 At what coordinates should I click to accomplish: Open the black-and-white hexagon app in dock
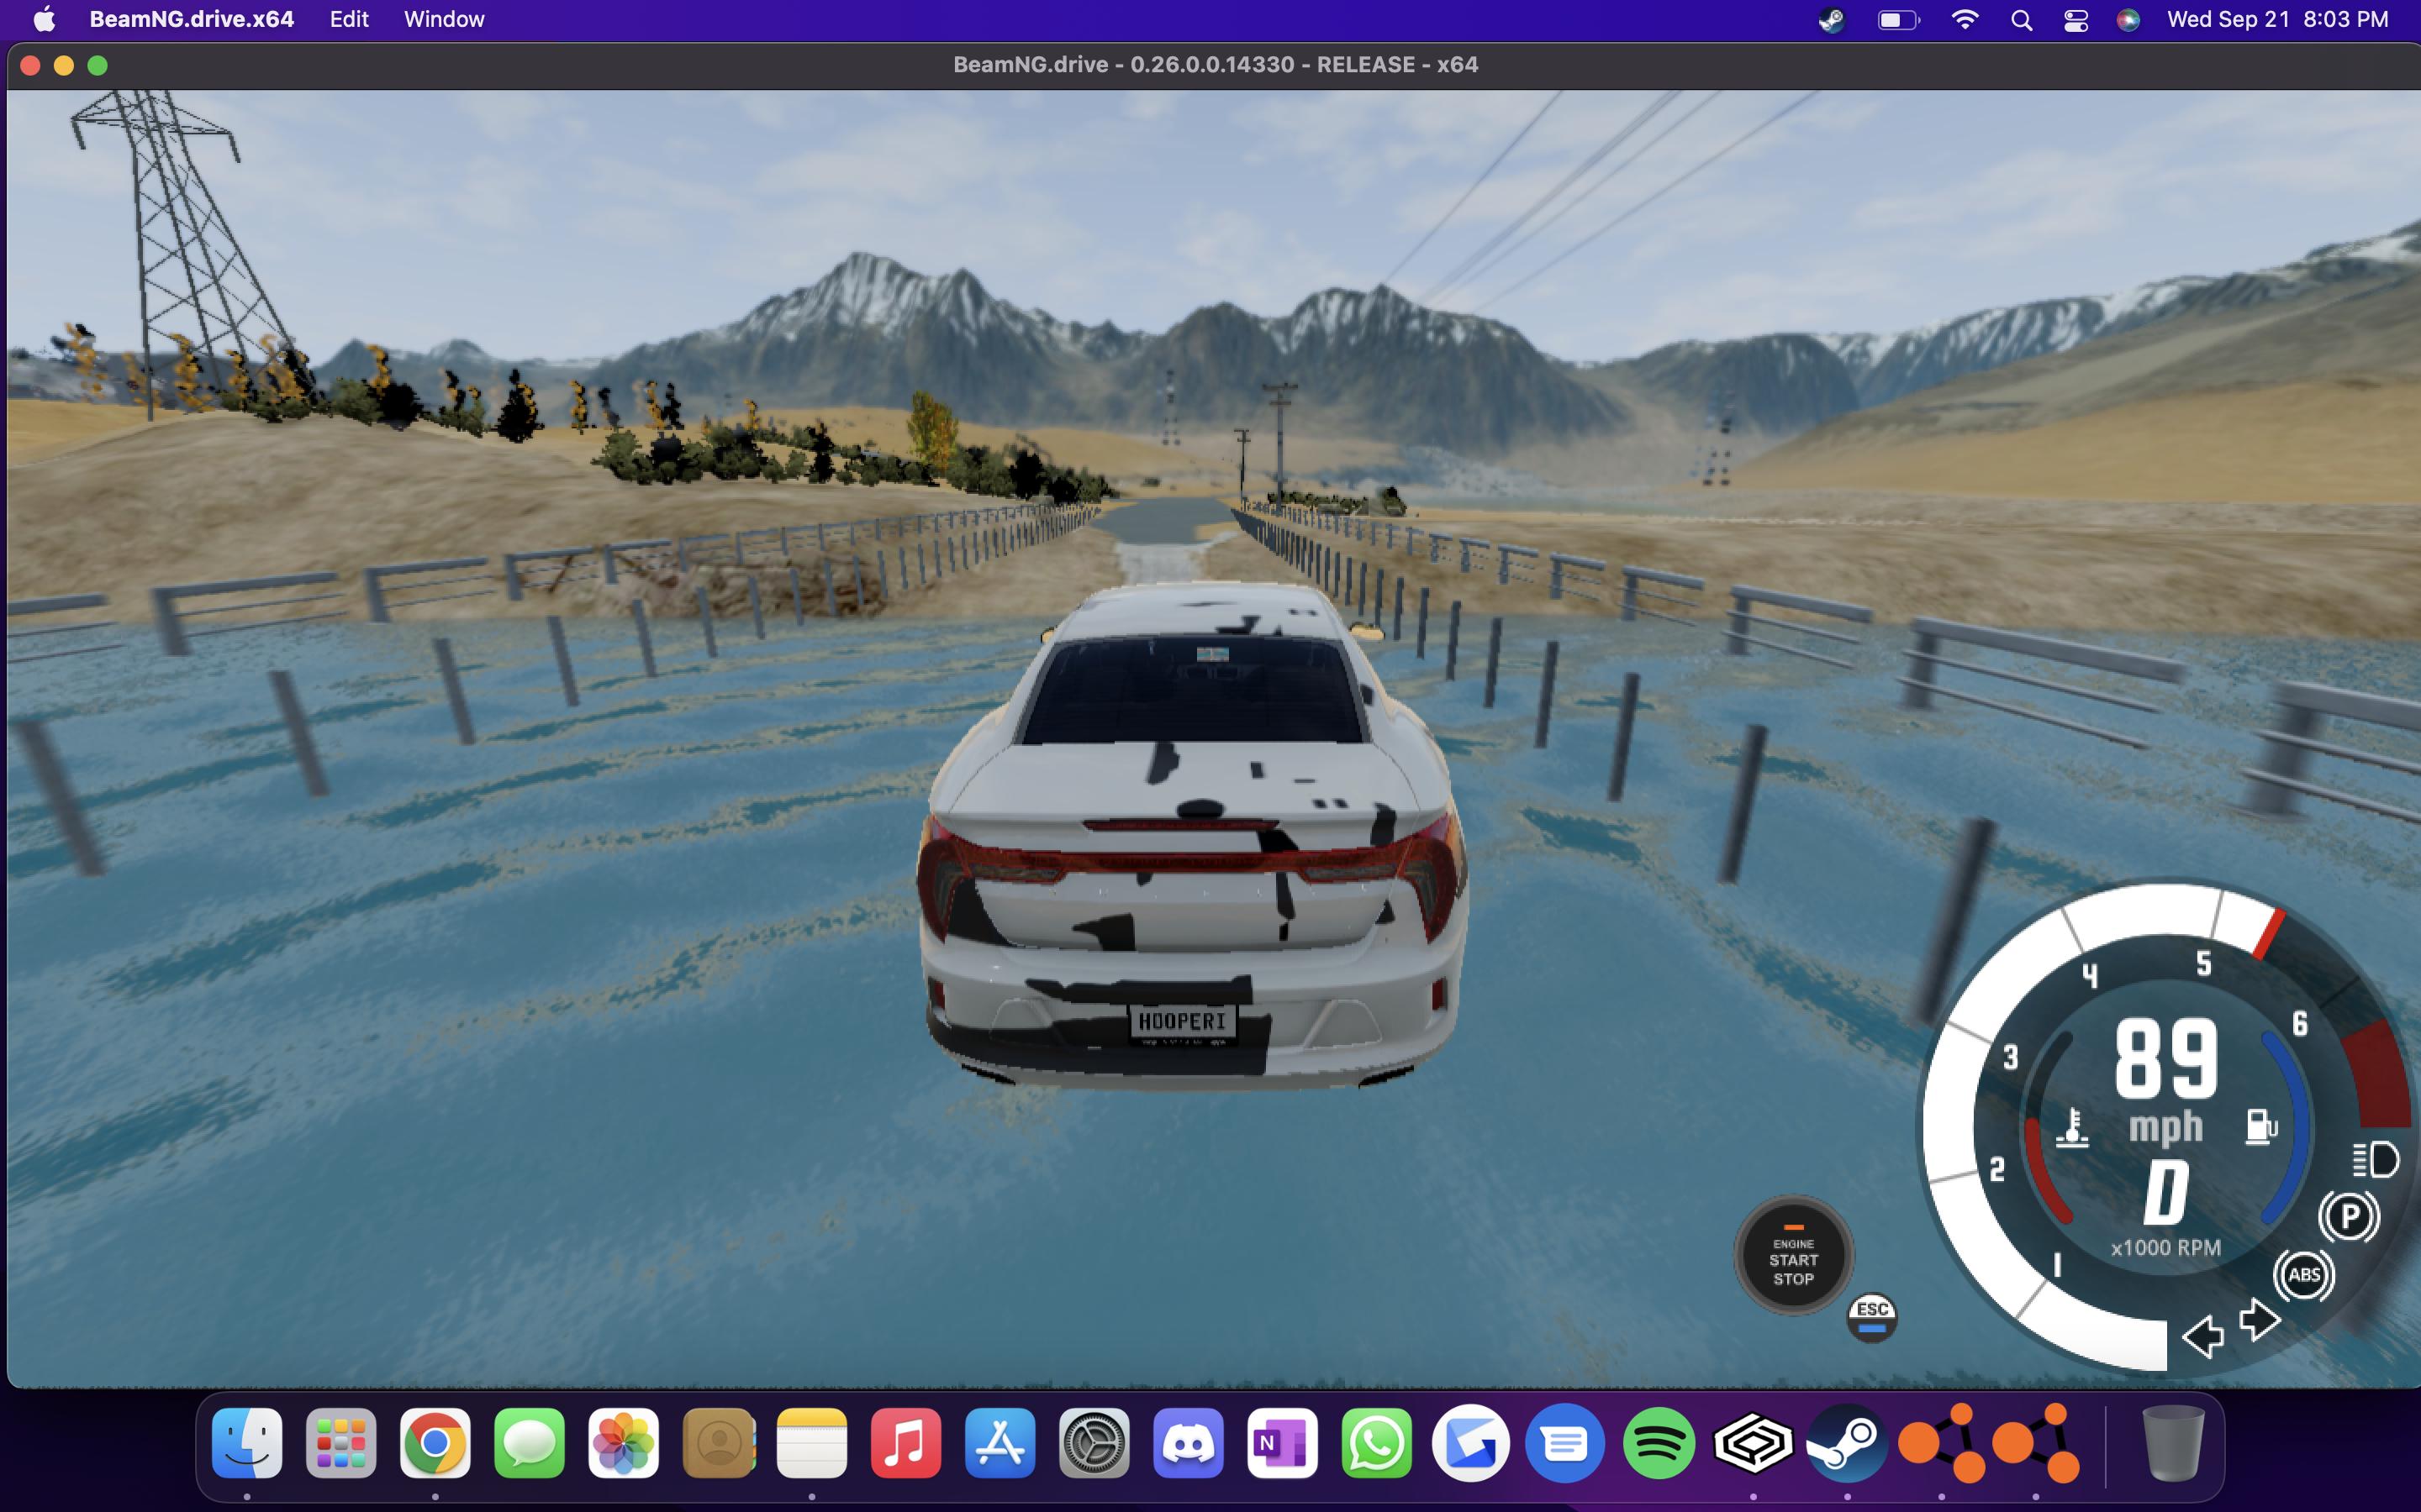point(1753,1443)
